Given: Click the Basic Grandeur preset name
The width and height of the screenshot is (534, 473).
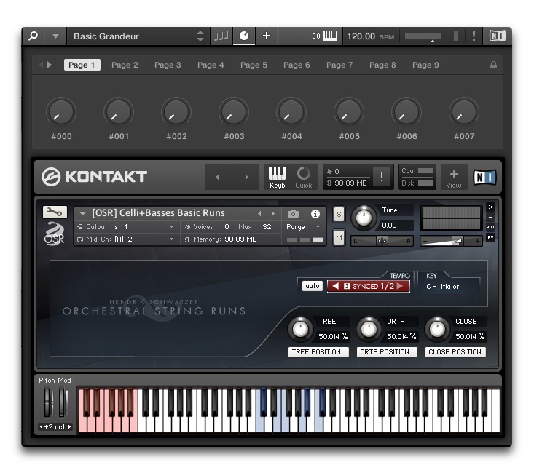Looking at the screenshot, I should click(106, 36).
